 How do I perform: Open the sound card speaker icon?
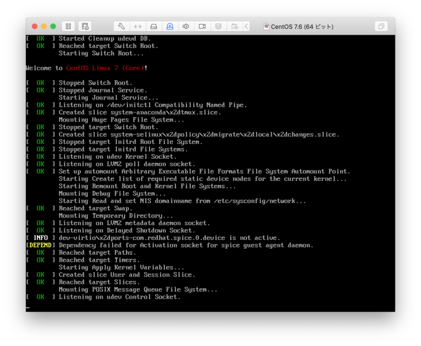click(186, 26)
